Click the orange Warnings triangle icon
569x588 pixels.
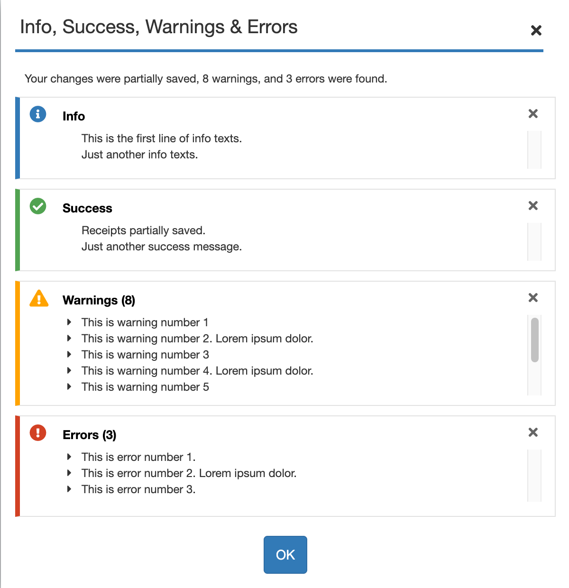pyautogui.click(x=39, y=299)
